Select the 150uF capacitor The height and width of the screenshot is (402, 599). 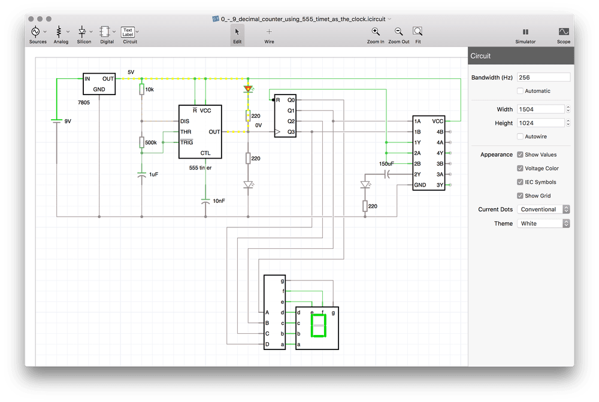(387, 174)
